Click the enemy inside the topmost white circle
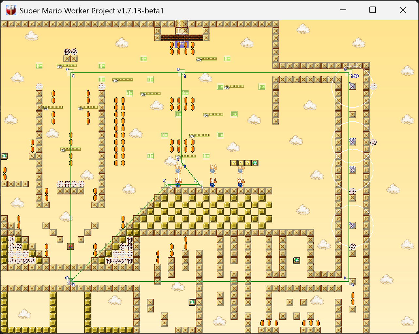The image size is (419, 334). pos(352,86)
